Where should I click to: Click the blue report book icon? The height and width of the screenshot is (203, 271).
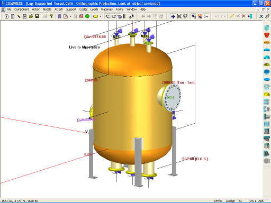point(59,16)
